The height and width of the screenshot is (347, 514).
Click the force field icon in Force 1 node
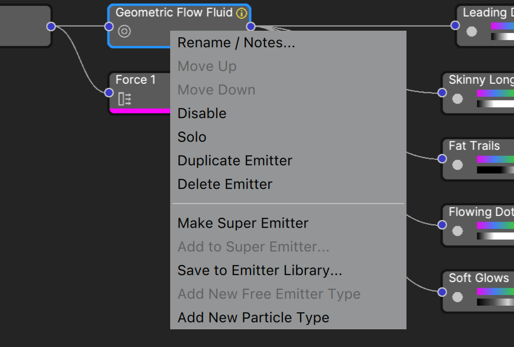coord(125,99)
